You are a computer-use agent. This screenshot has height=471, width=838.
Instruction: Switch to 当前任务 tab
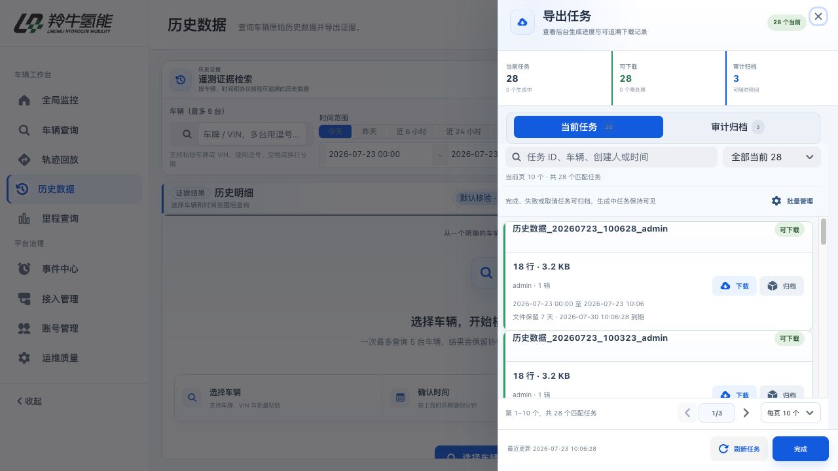[x=588, y=127]
